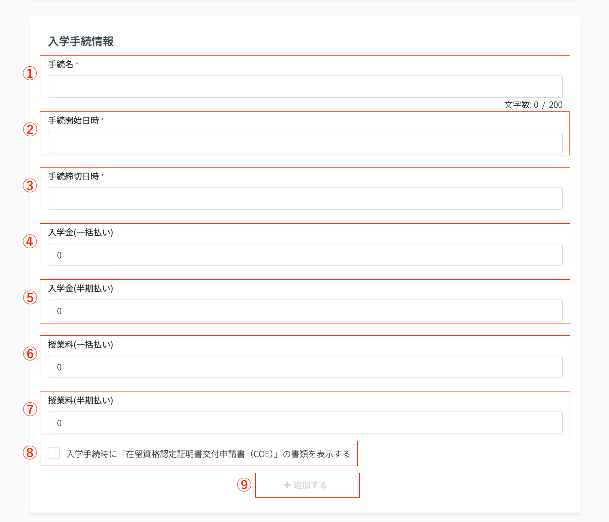Click the 授業料(一括払い) amount input box
The image size is (609, 522).
click(x=305, y=367)
